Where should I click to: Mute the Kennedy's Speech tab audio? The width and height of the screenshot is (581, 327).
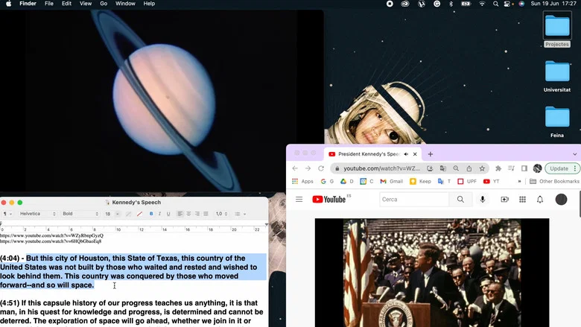pos(406,154)
